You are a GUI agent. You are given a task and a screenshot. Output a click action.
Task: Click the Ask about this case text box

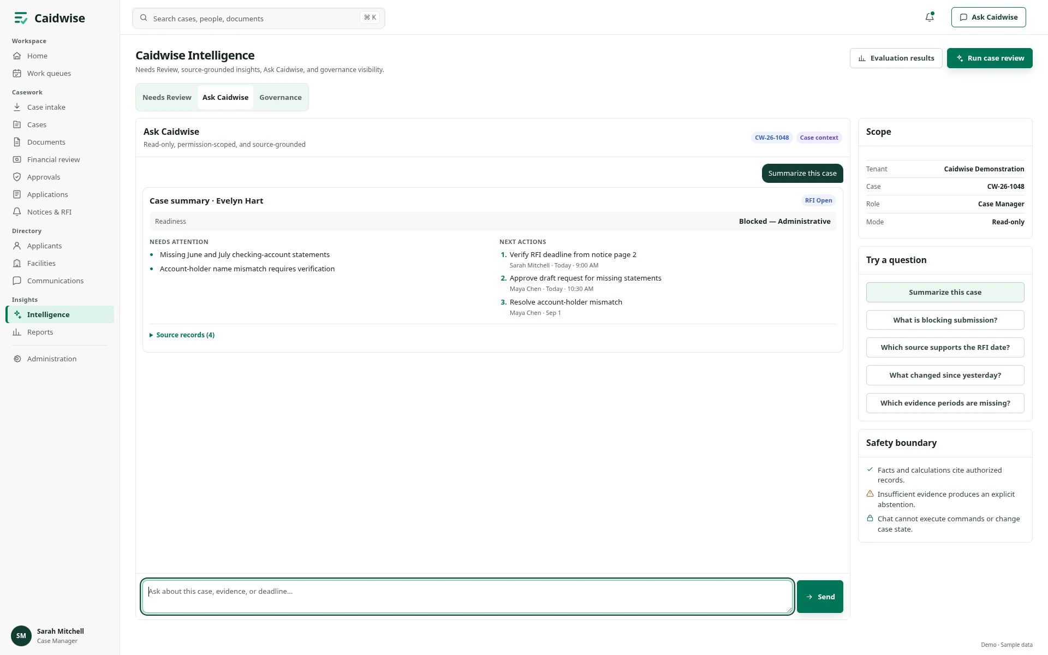tap(467, 597)
